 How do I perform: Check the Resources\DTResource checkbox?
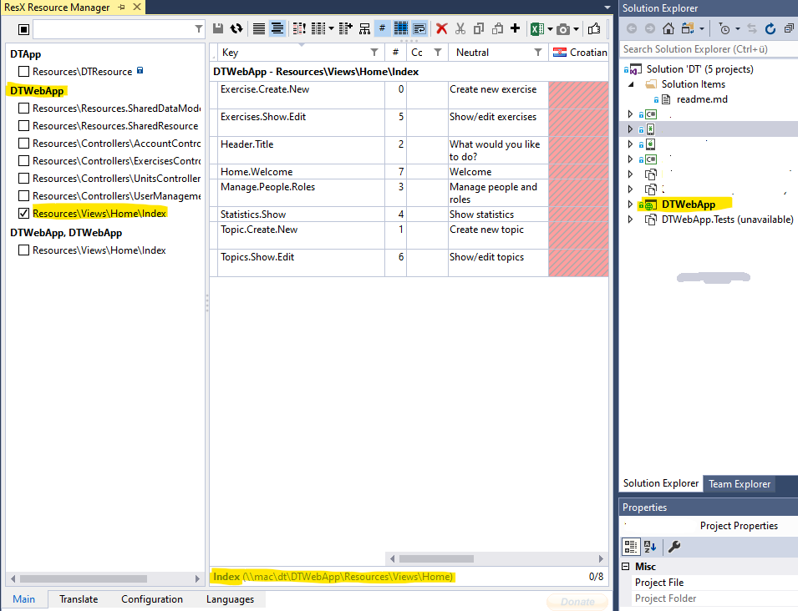23,71
